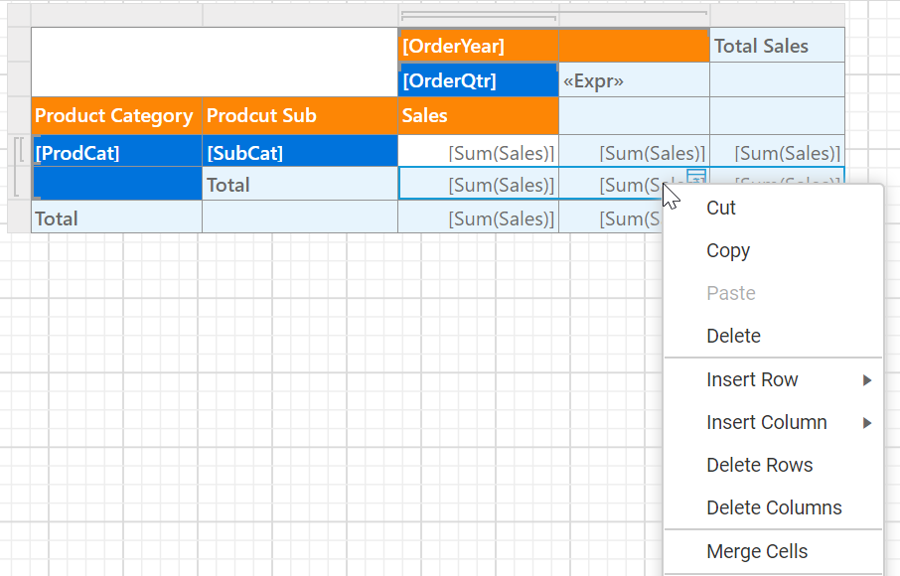Select the [OrderQtr] column group cell
This screenshot has width=900, height=576.
pos(478,80)
